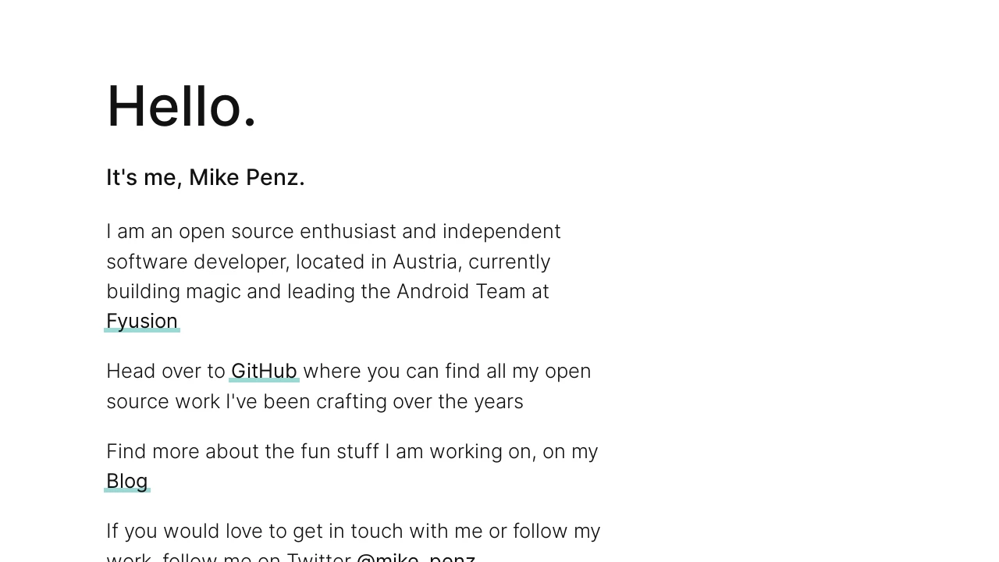Click the 'It's me, Mike Penz.' subheading
This screenshot has height=562, width=999.
point(205,178)
